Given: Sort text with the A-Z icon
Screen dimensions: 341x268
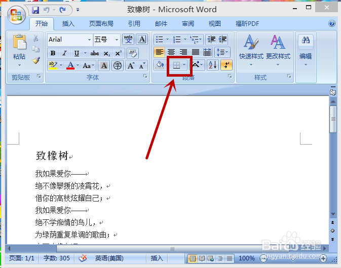Looking at the screenshot, I should pyautogui.click(x=212, y=65).
